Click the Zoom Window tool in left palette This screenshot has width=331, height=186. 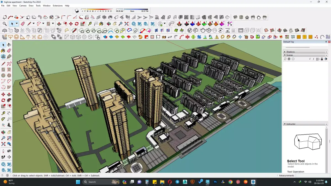coord(9,138)
